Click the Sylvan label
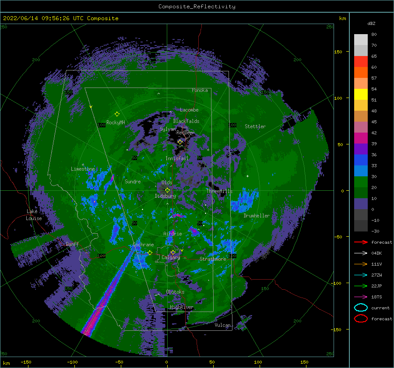394x368 pixels. coord(168,129)
